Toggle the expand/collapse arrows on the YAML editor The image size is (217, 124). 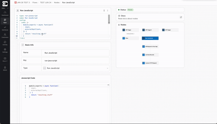104,11
